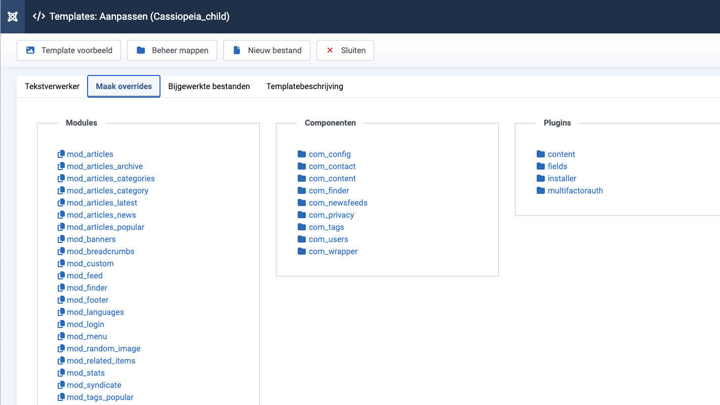Click the folder icon next to com_content
The image size is (720, 405).
[x=302, y=178]
